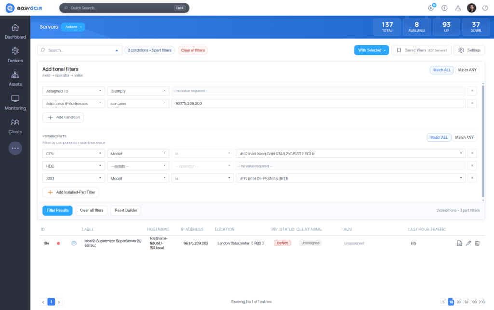Click the Settings gear button
The width and height of the screenshot is (494, 310).
pyautogui.click(x=469, y=50)
